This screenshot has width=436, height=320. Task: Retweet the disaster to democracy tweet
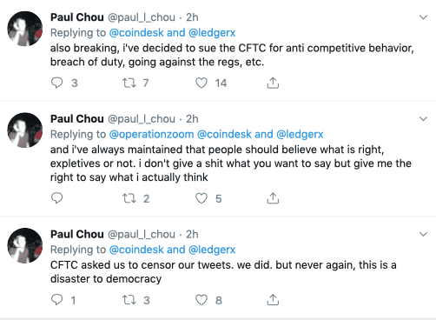[129, 300]
